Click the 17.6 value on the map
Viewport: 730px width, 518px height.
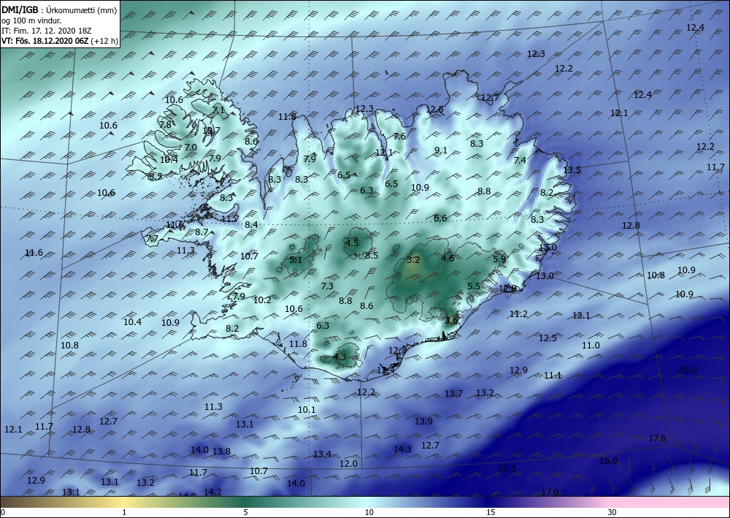(x=658, y=438)
